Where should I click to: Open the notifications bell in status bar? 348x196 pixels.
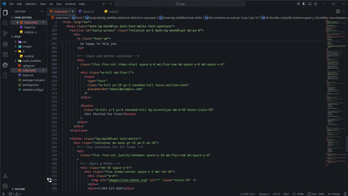(346, 194)
